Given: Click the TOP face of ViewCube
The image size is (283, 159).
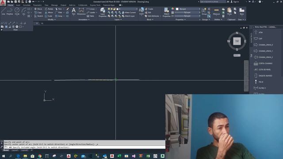Looking at the screenshot, I should pyautogui.click(x=237, y=41).
